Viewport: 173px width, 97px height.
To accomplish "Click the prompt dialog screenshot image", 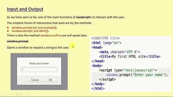I will point(39,71).
